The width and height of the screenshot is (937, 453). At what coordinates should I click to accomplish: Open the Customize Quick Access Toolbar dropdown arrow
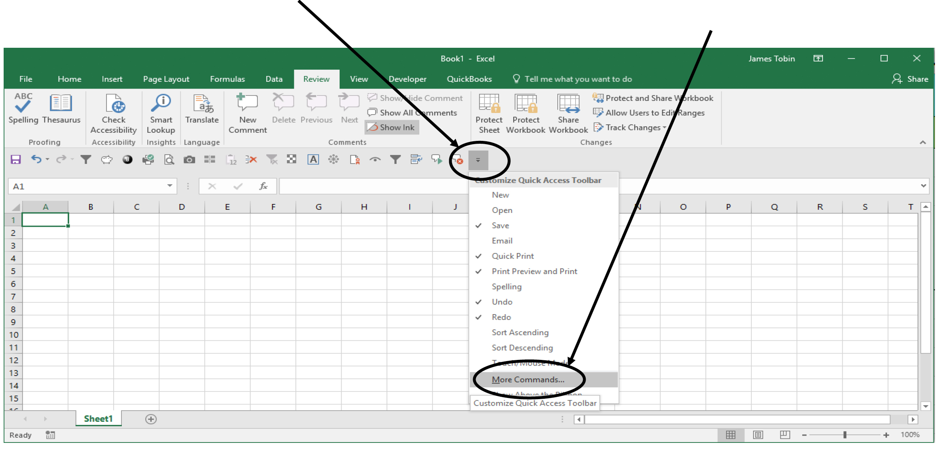pos(478,160)
